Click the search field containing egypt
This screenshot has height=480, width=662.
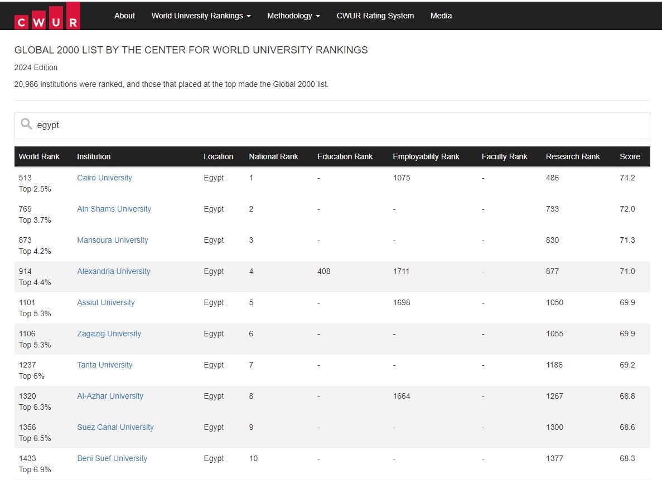(x=335, y=125)
